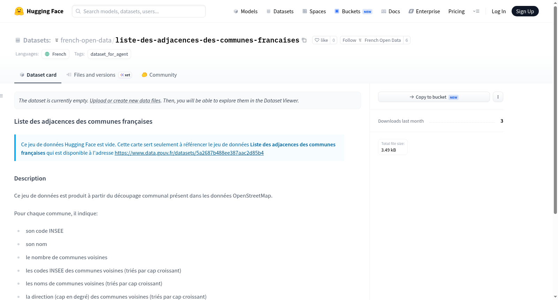Screen dimensions: 558x300
Task: Select the dataset_for_agent tag
Action: point(109,54)
